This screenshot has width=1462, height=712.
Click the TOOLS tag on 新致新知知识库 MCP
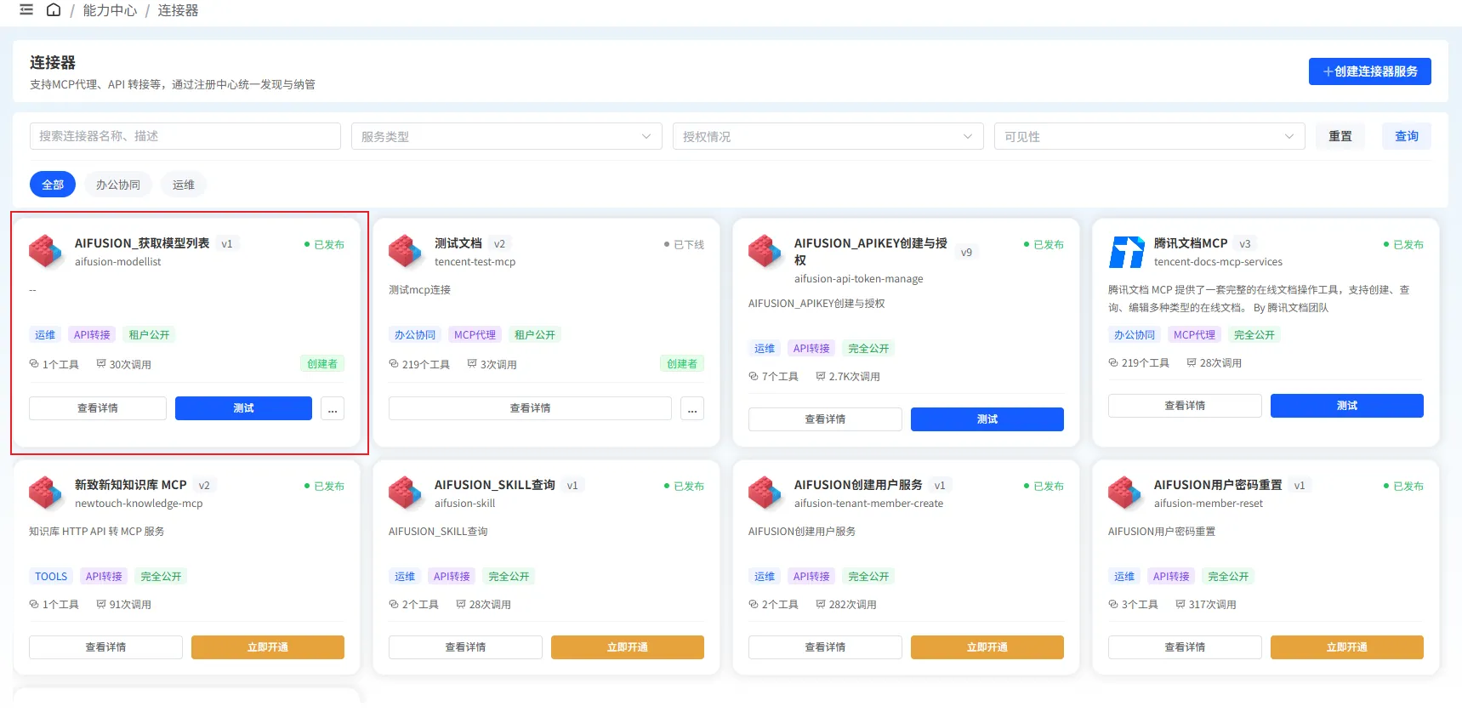51,577
